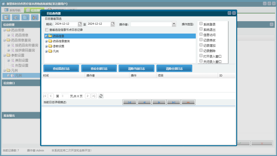Close the 日志查看器 dialog
This screenshot has width=277, height=156.
pos(234,13)
